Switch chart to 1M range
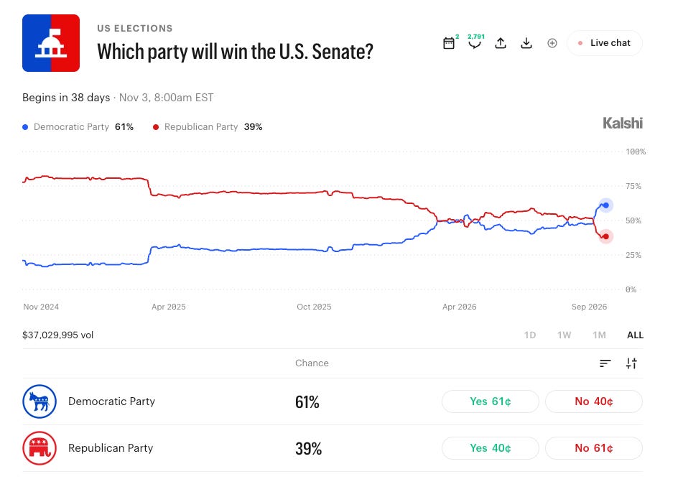683x497 pixels. [599, 335]
